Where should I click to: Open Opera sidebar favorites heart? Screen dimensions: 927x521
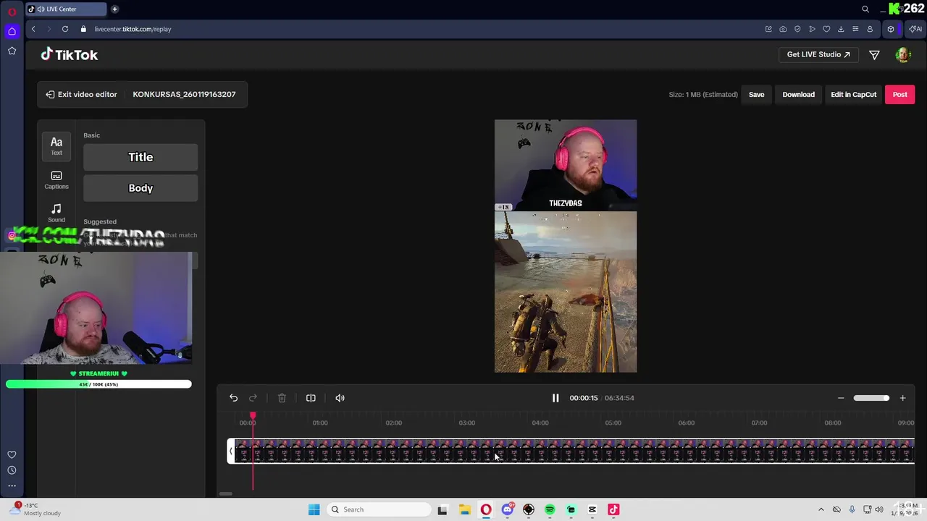(x=12, y=454)
